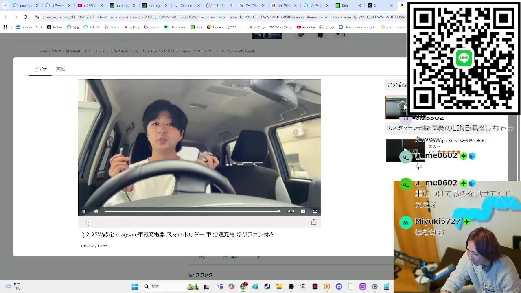The width and height of the screenshot is (521, 293).
Task: Open the site information icon in address bar
Action: pyautogui.click(x=37, y=17)
